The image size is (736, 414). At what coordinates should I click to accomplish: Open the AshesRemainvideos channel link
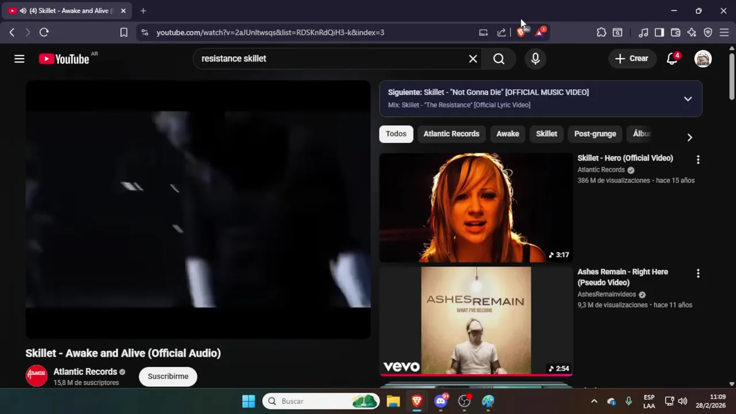click(x=607, y=294)
